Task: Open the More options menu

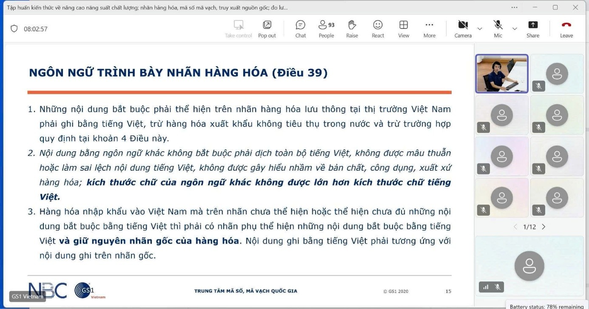Action: pyautogui.click(x=429, y=29)
